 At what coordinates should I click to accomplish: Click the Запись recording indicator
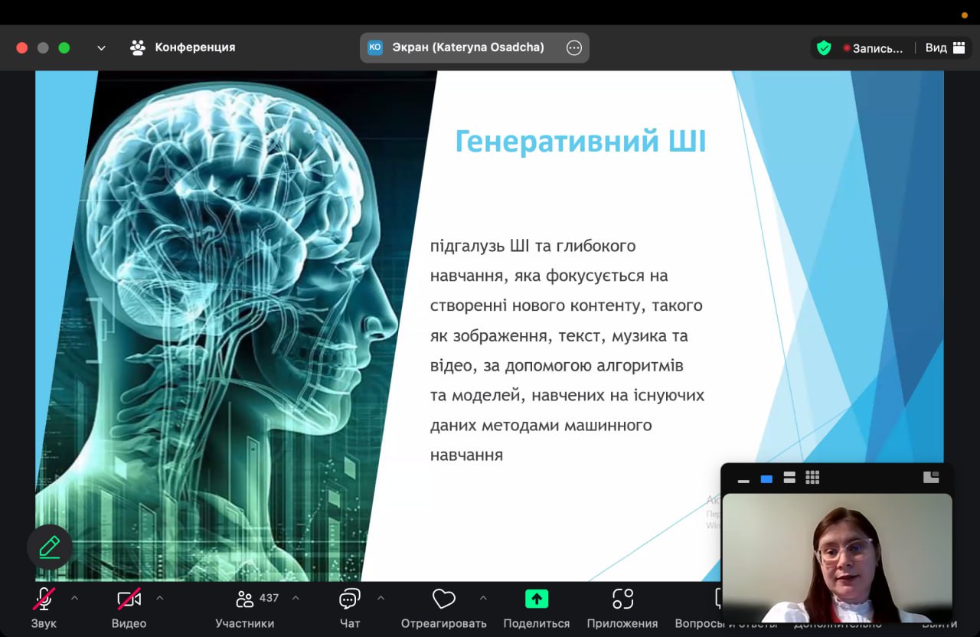tap(873, 48)
